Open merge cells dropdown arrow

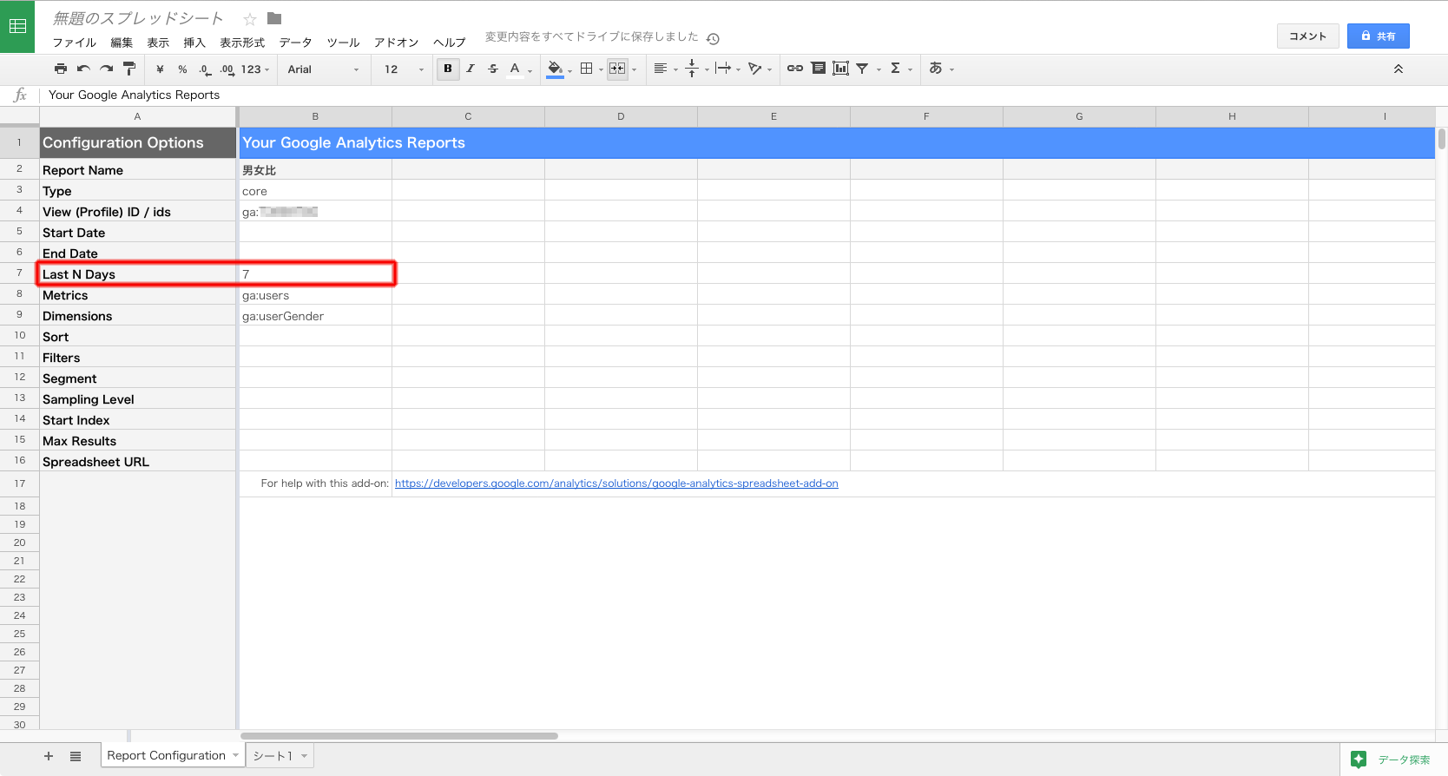click(x=635, y=69)
